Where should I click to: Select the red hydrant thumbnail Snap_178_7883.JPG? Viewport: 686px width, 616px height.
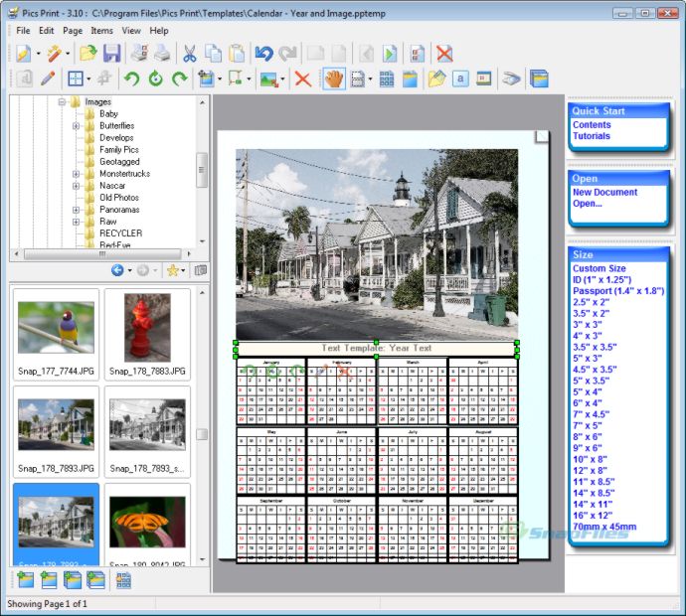point(147,335)
